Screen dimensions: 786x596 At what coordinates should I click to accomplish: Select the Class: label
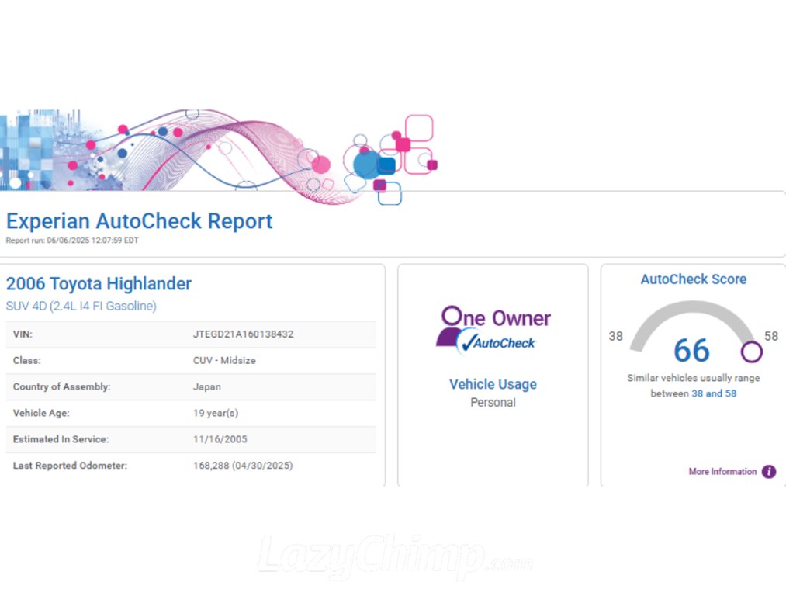(x=27, y=360)
